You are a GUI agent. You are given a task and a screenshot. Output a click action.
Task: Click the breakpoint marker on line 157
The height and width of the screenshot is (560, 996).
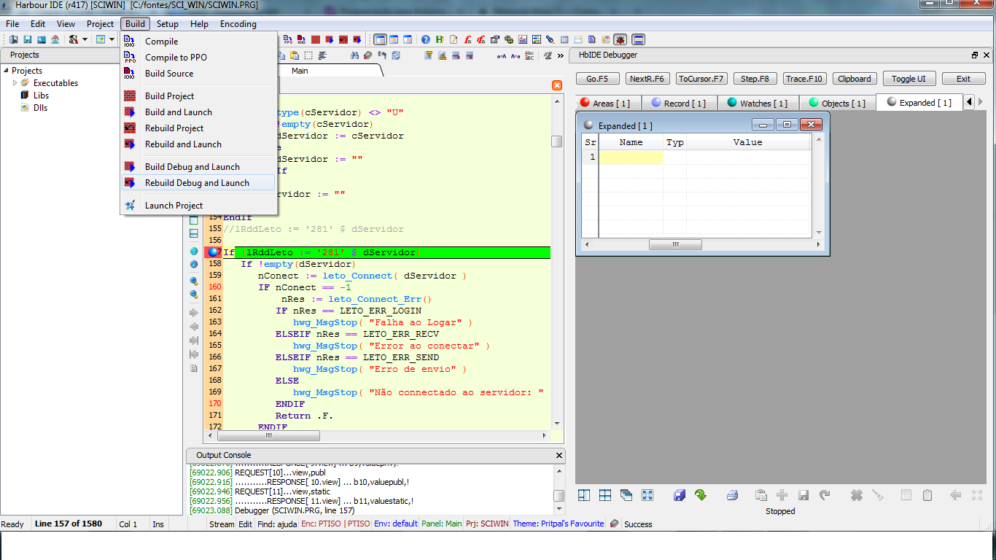214,252
